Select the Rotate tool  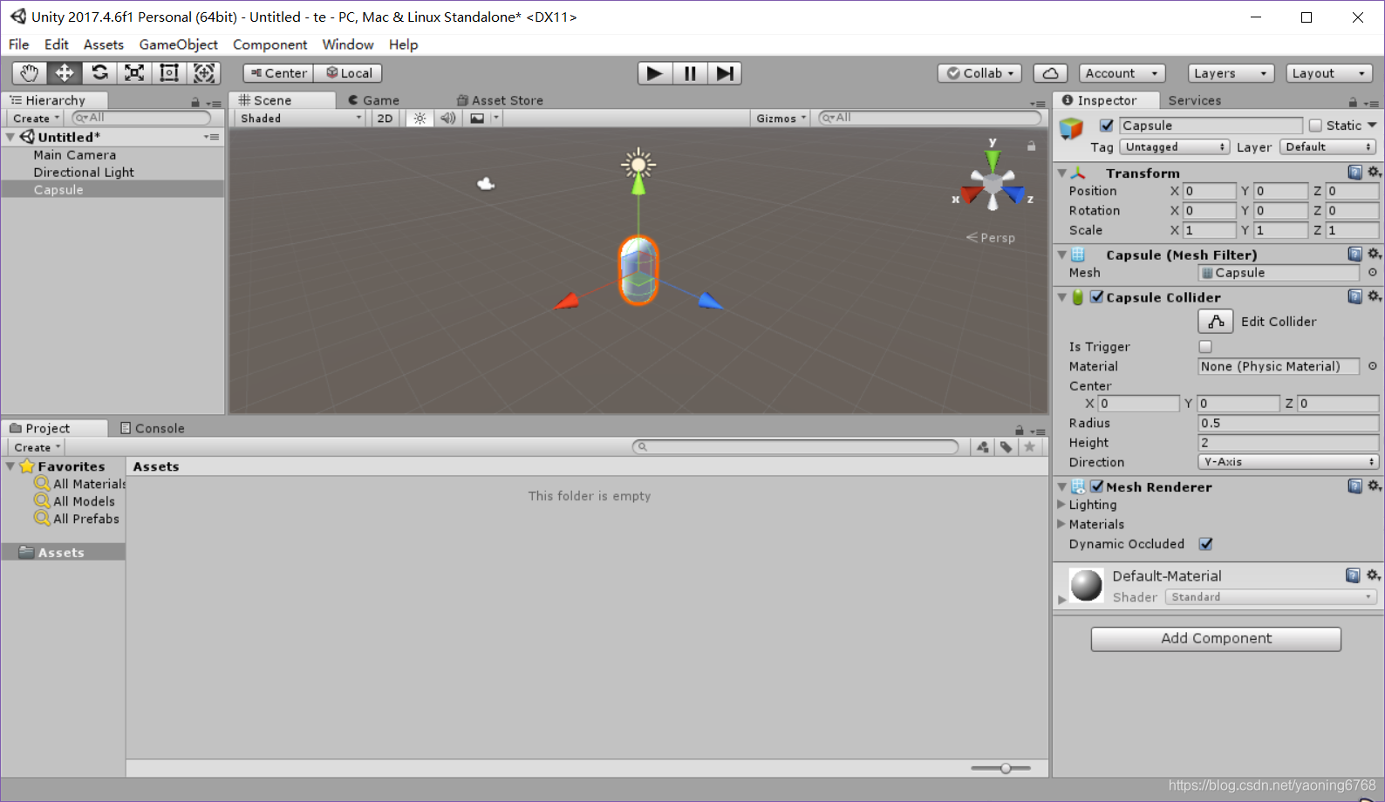click(x=99, y=73)
